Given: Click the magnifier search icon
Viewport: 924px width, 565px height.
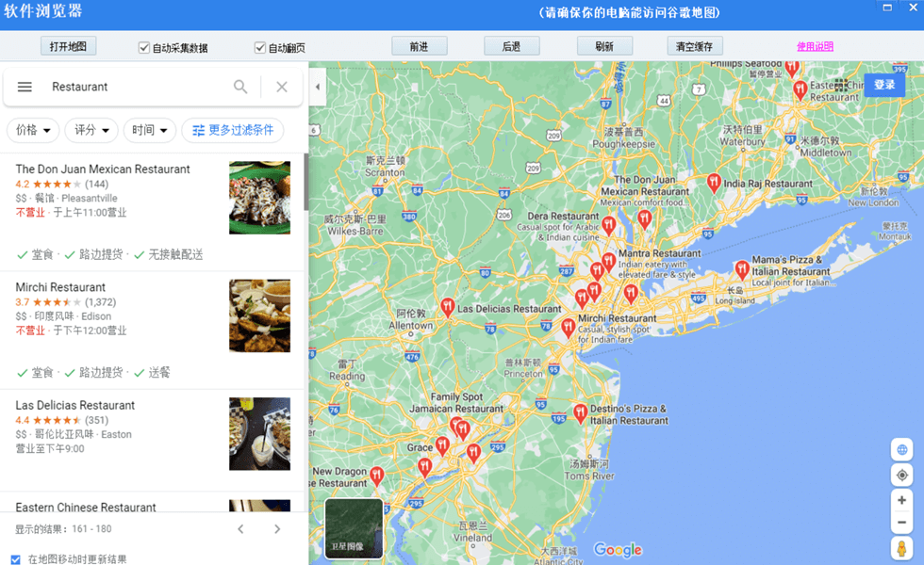Looking at the screenshot, I should 240,87.
